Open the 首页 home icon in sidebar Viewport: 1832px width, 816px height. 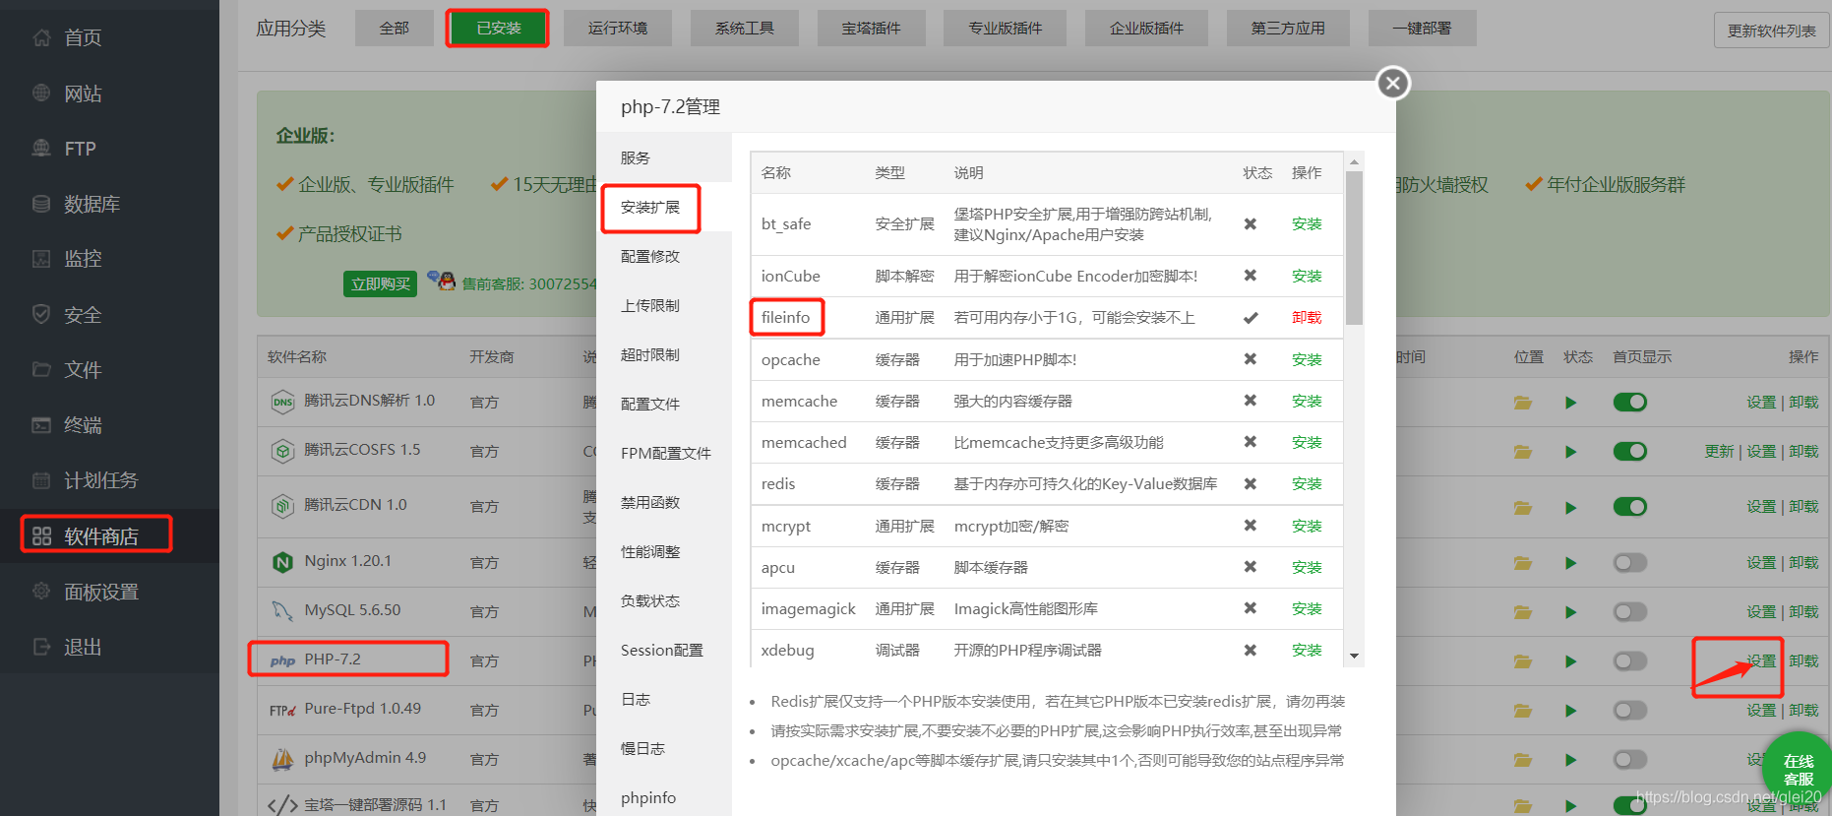[x=41, y=37]
